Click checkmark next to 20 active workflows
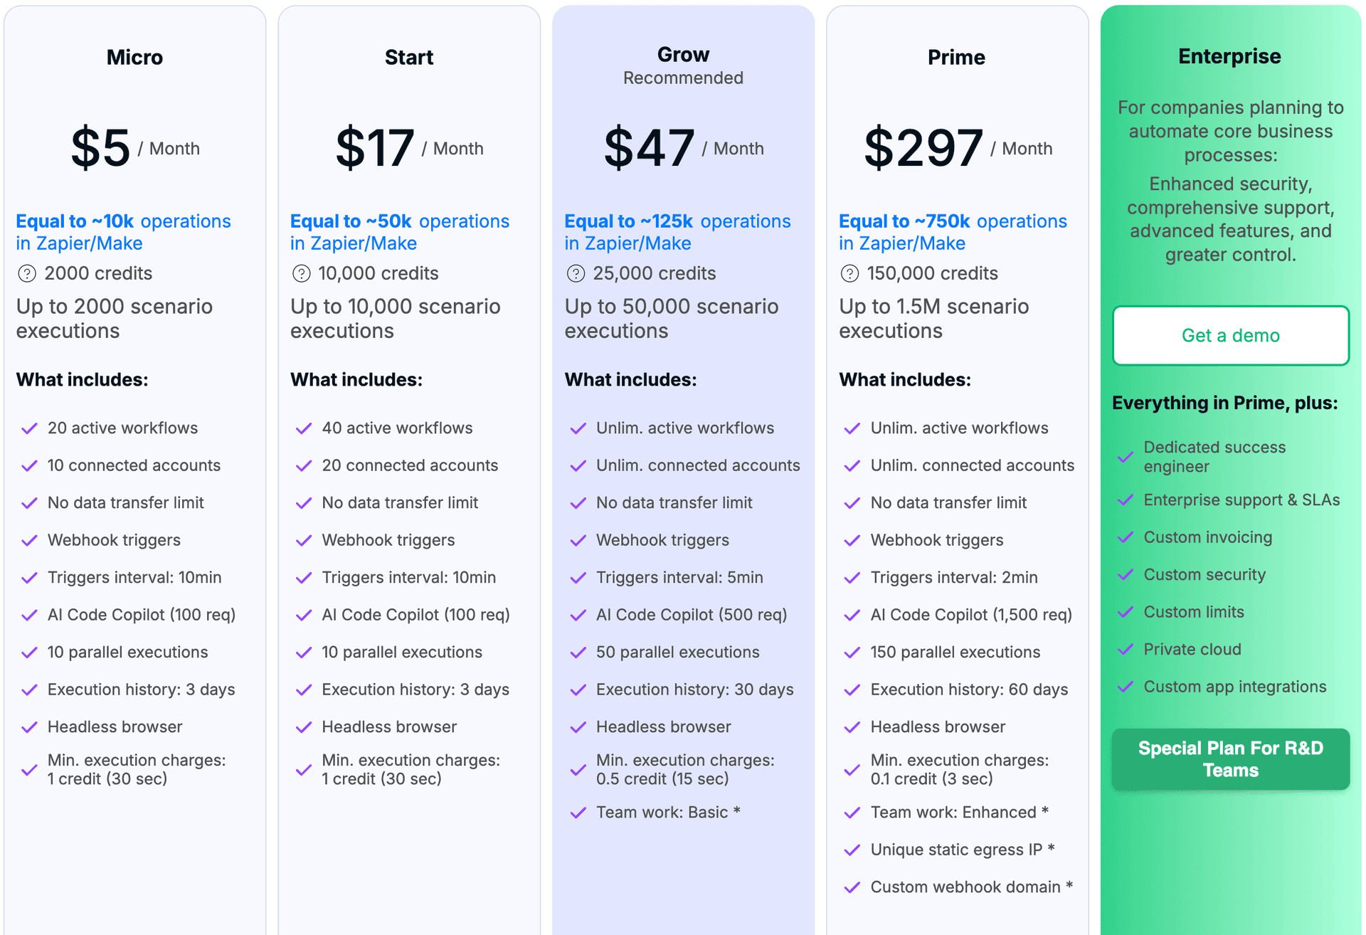1366x935 pixels. 29,428
